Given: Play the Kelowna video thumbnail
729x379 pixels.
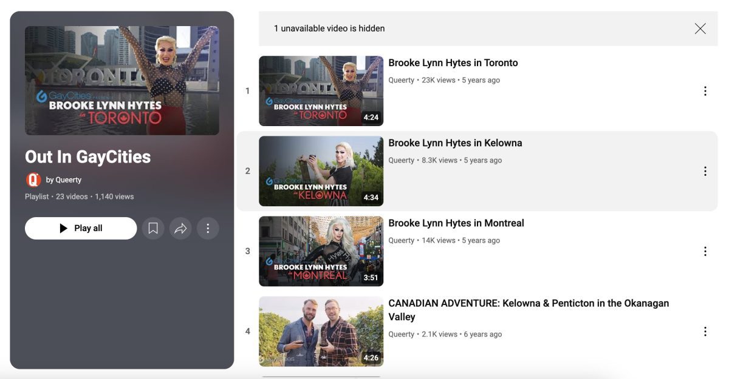Looking at the screenshot, I should 321,171.
